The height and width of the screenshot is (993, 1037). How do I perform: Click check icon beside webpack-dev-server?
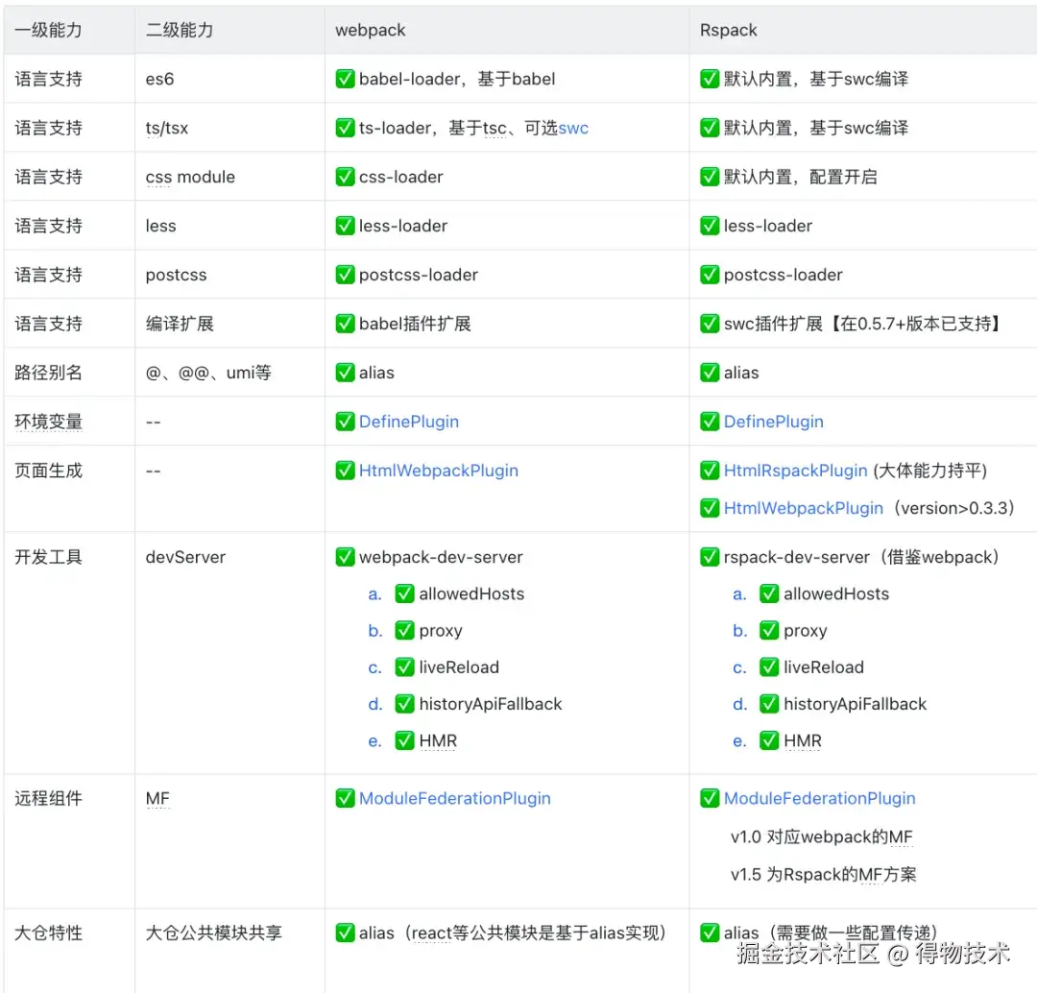pyautogui.click(x=346, y=557)
